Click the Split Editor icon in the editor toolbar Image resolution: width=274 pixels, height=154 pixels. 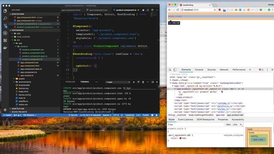click(152, 10)
